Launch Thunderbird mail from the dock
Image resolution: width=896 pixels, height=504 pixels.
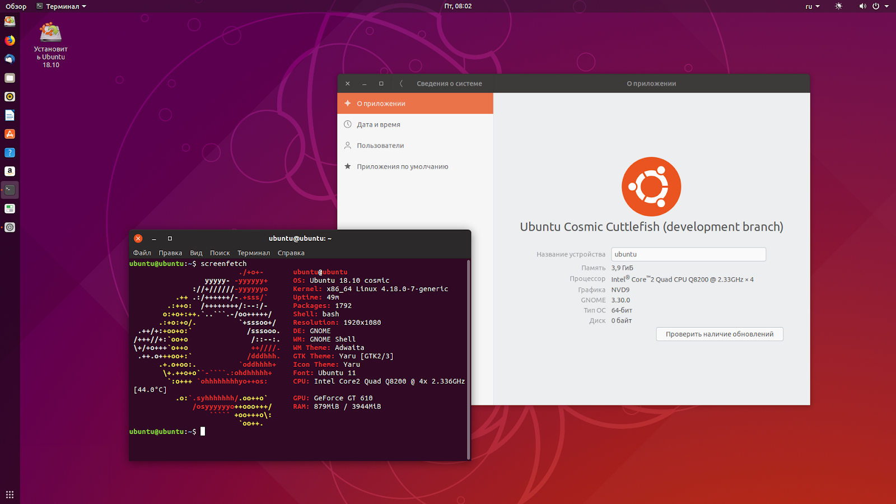pyautogui.click(x=10, y=59)
